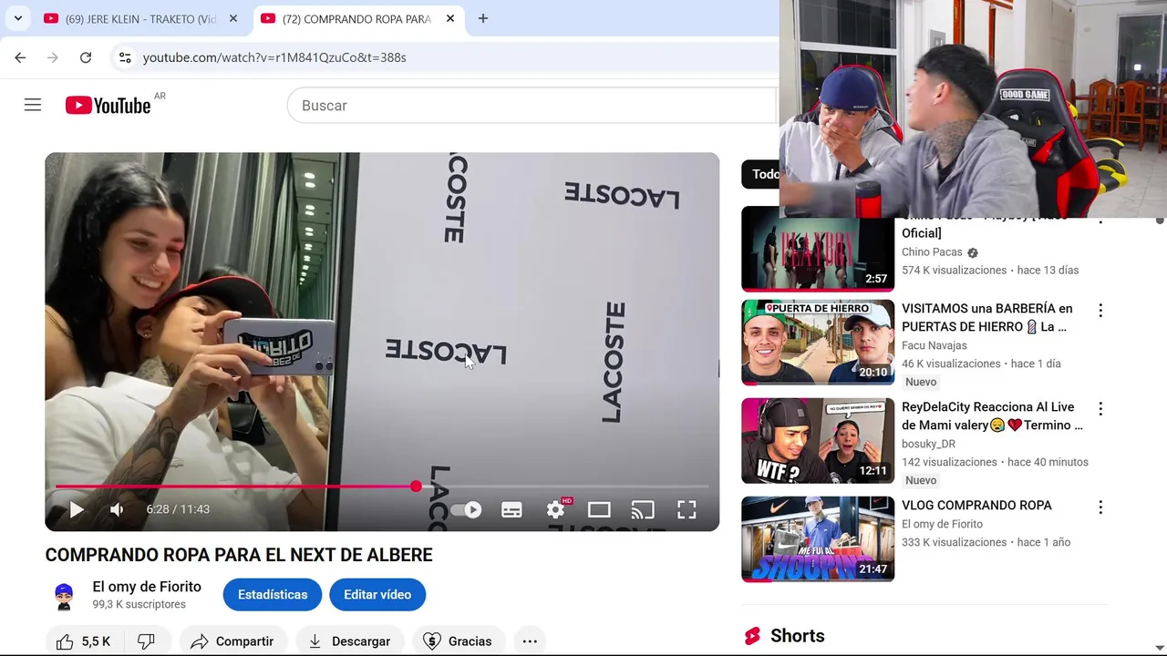Click the webcam overlay of the streamers
Screen dimensions: 1167x656
(973, 108)
